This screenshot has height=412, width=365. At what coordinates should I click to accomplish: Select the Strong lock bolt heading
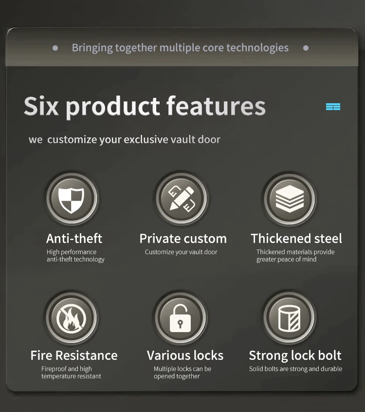[295, 356]
